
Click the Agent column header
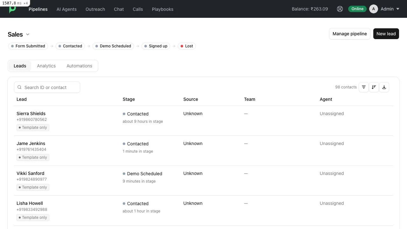tap(326, 99)
